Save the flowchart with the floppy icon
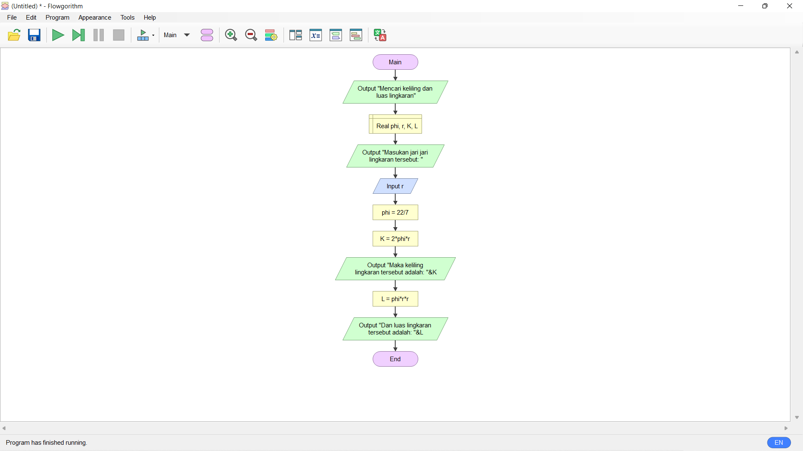This screenshot has height=451, width=803. pyautogui.click(x=34, y=35)
